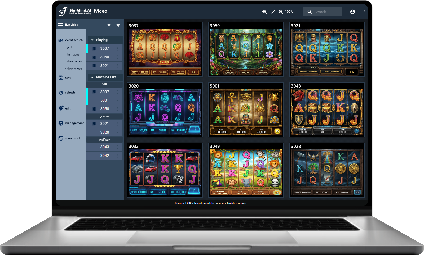This screenshot has width=424, height=255.
Task: Click the zoom out magnifier icon
Action: tap(280, 12)
